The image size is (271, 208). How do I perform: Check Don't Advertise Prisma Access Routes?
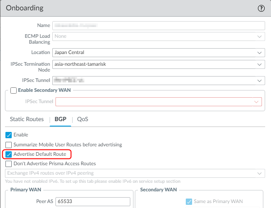point(9,163)
